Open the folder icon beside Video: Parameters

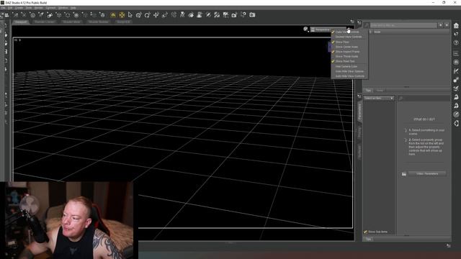[x=404, y=174]
